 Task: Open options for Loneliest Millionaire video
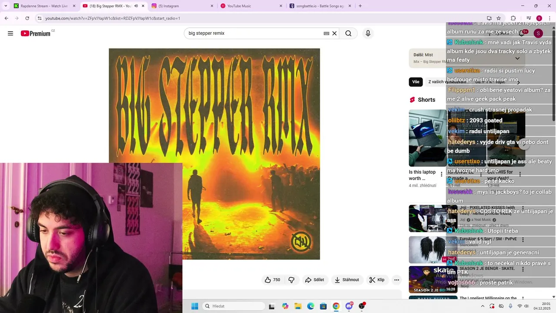point(523,299)
